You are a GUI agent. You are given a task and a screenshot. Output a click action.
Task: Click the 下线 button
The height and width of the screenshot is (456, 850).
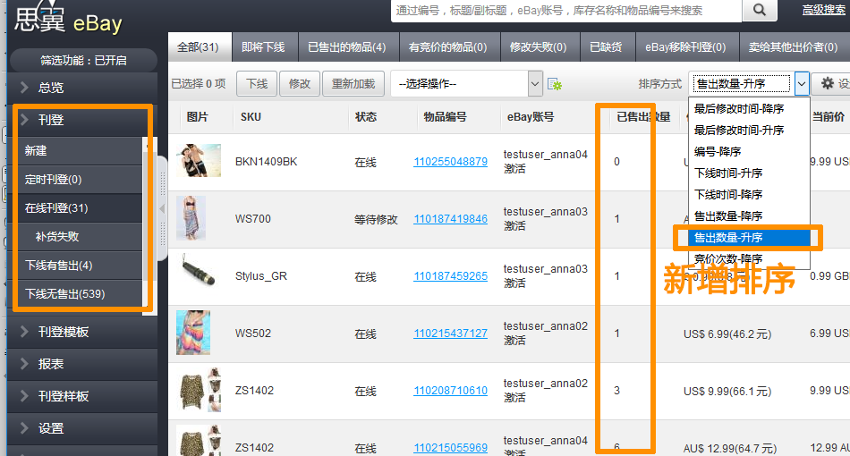click(257, 84)
